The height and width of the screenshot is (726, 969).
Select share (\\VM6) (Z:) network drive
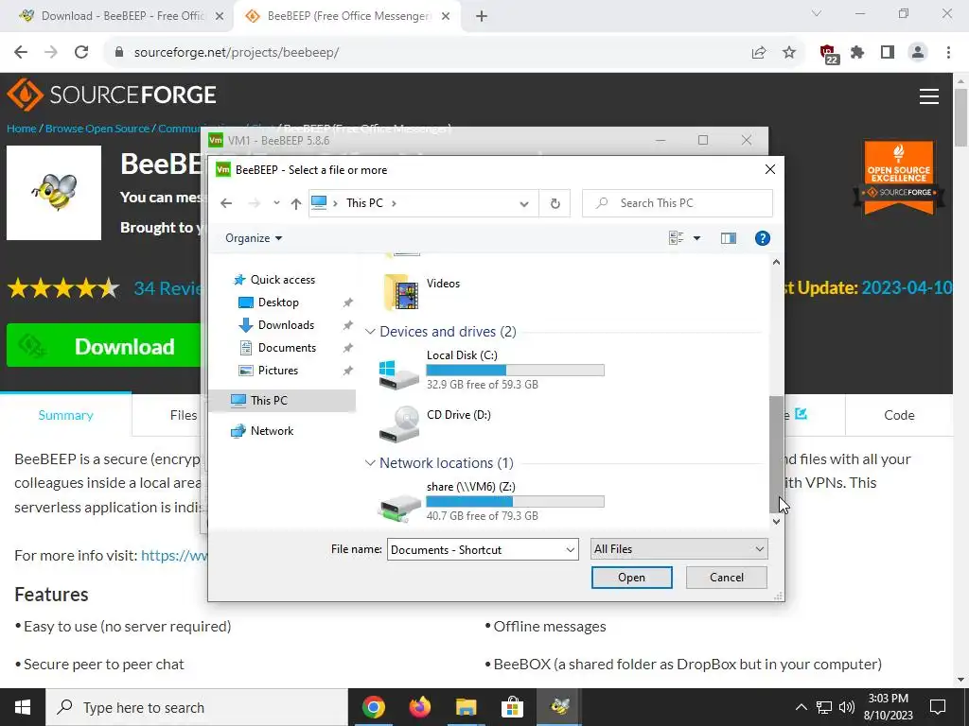[x=492, y=501]
